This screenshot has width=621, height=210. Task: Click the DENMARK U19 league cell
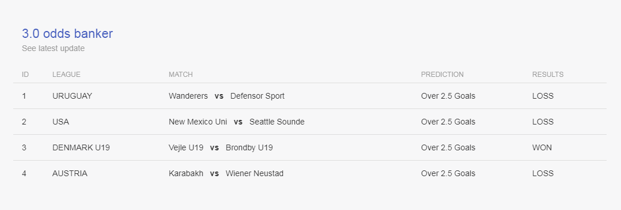81,147
